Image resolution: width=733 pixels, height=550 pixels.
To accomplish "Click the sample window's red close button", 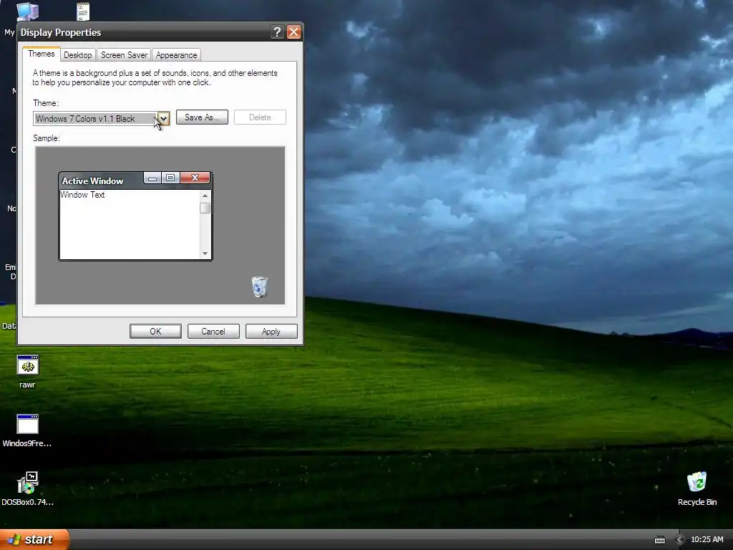I will tap(195, 178).
